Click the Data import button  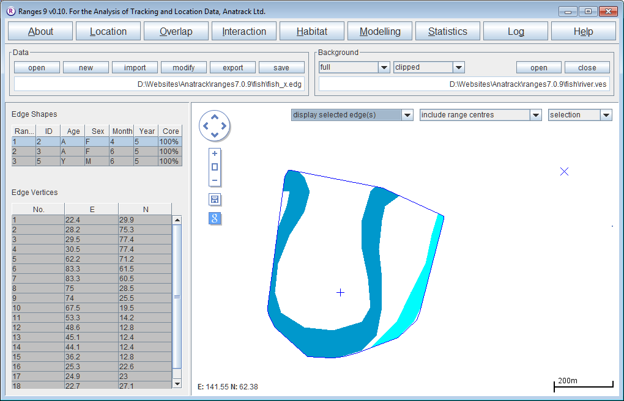click(135, 68)
